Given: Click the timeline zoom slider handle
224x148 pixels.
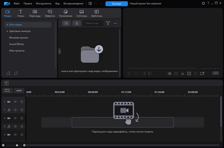Looking at the screenshot, I should [16, 145].
